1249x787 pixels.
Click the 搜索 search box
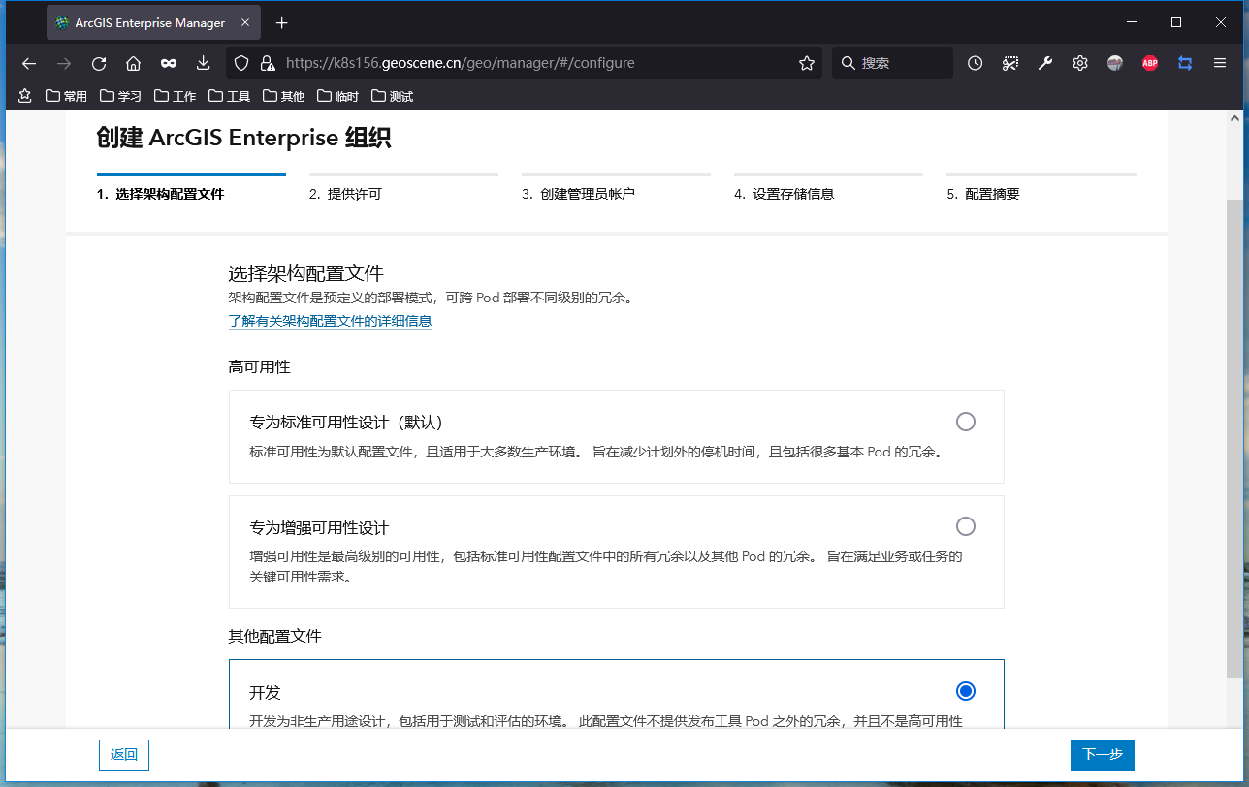892,63
